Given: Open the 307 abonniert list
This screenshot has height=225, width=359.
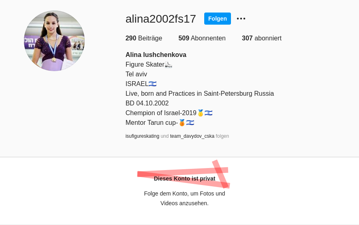Looking at the screenshot, I should [262, 38].
